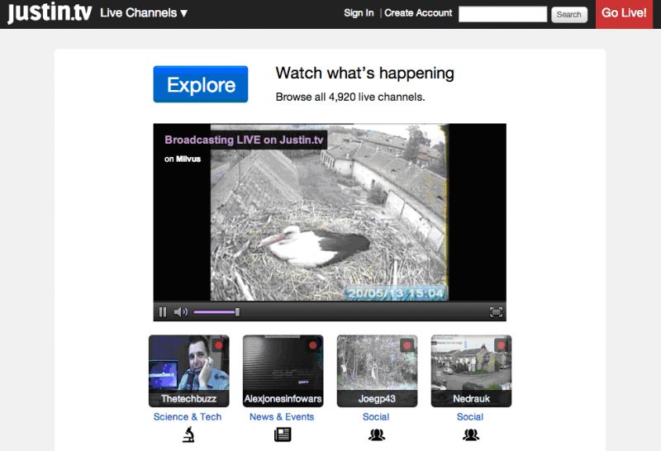Focus the search input field
The height and width of the screenshot is (451, 661).
tap(502, 14)
